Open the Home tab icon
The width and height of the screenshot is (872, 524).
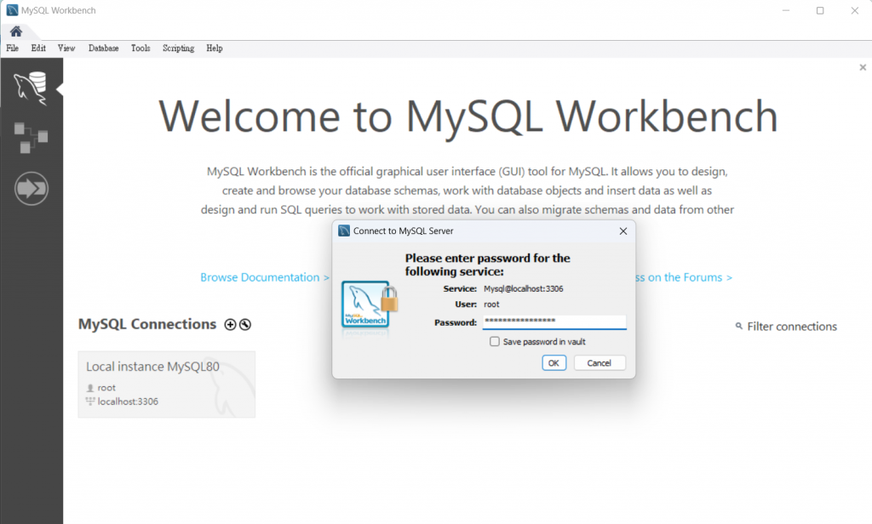(x=16, y=31)
